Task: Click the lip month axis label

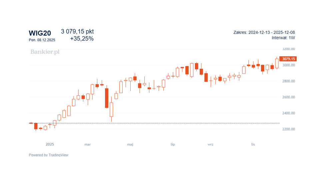Action: click(173, 144)
